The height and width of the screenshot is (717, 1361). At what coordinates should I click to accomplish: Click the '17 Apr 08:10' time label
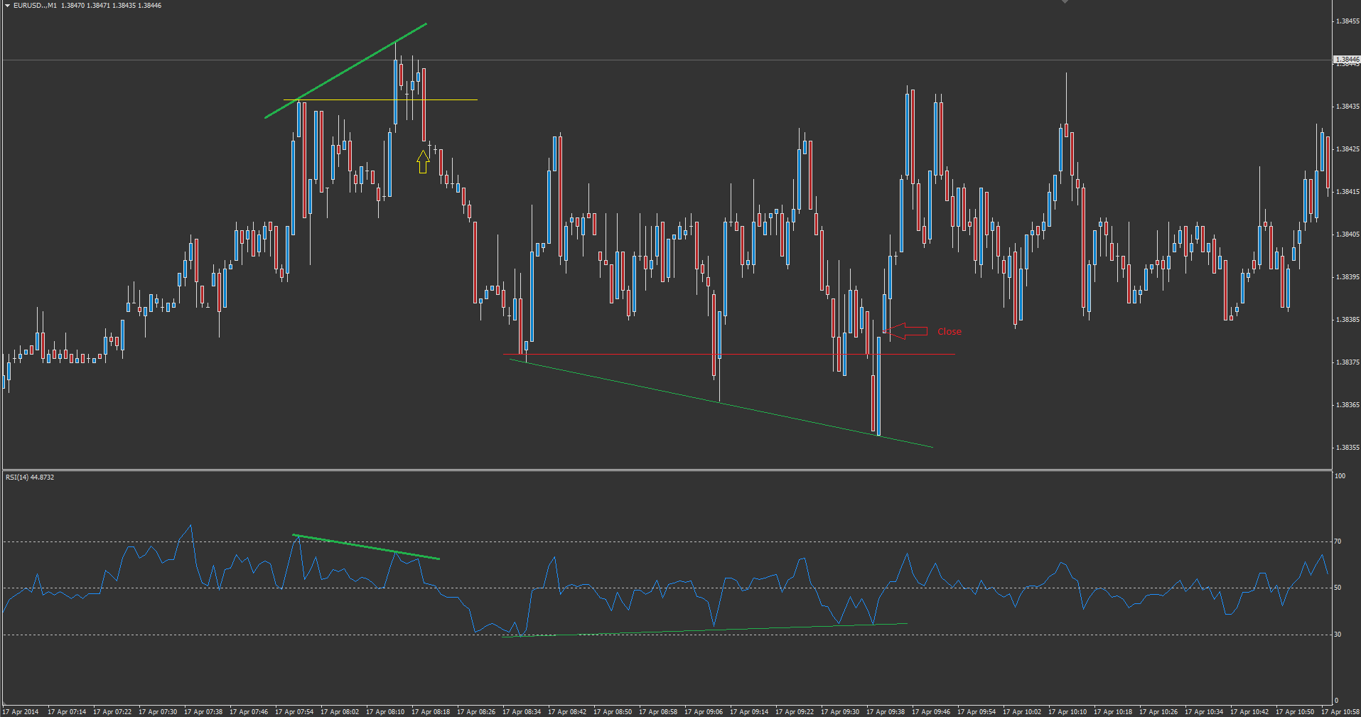[385, 711]
